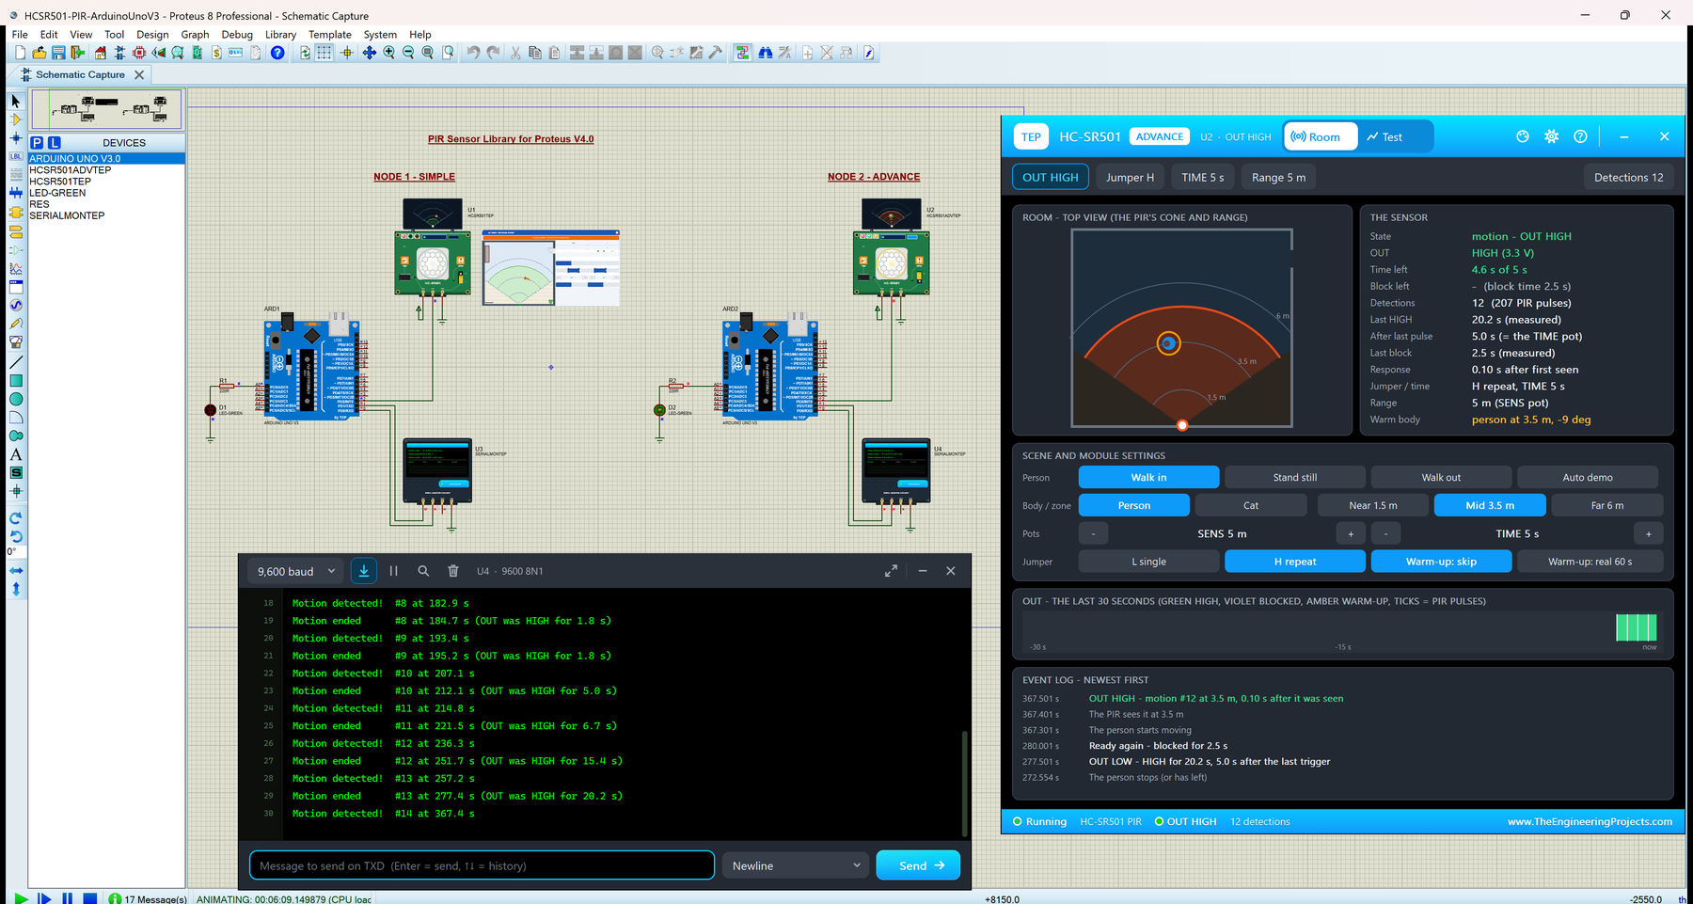Screen dimensions: 1693x904
Task: Select the Schematic Capture tab
Action: (80, 74)
